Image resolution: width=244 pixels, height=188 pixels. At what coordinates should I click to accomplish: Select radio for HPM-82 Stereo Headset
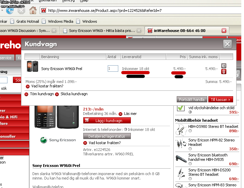coord(190,149)
